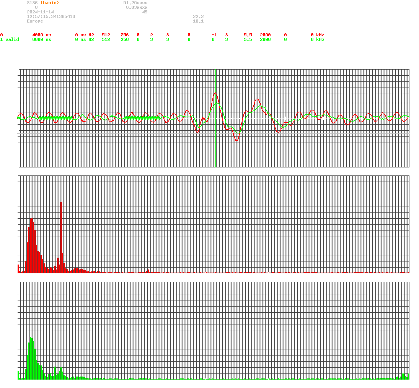Click the grey value 10.1

tap(198, 21)
